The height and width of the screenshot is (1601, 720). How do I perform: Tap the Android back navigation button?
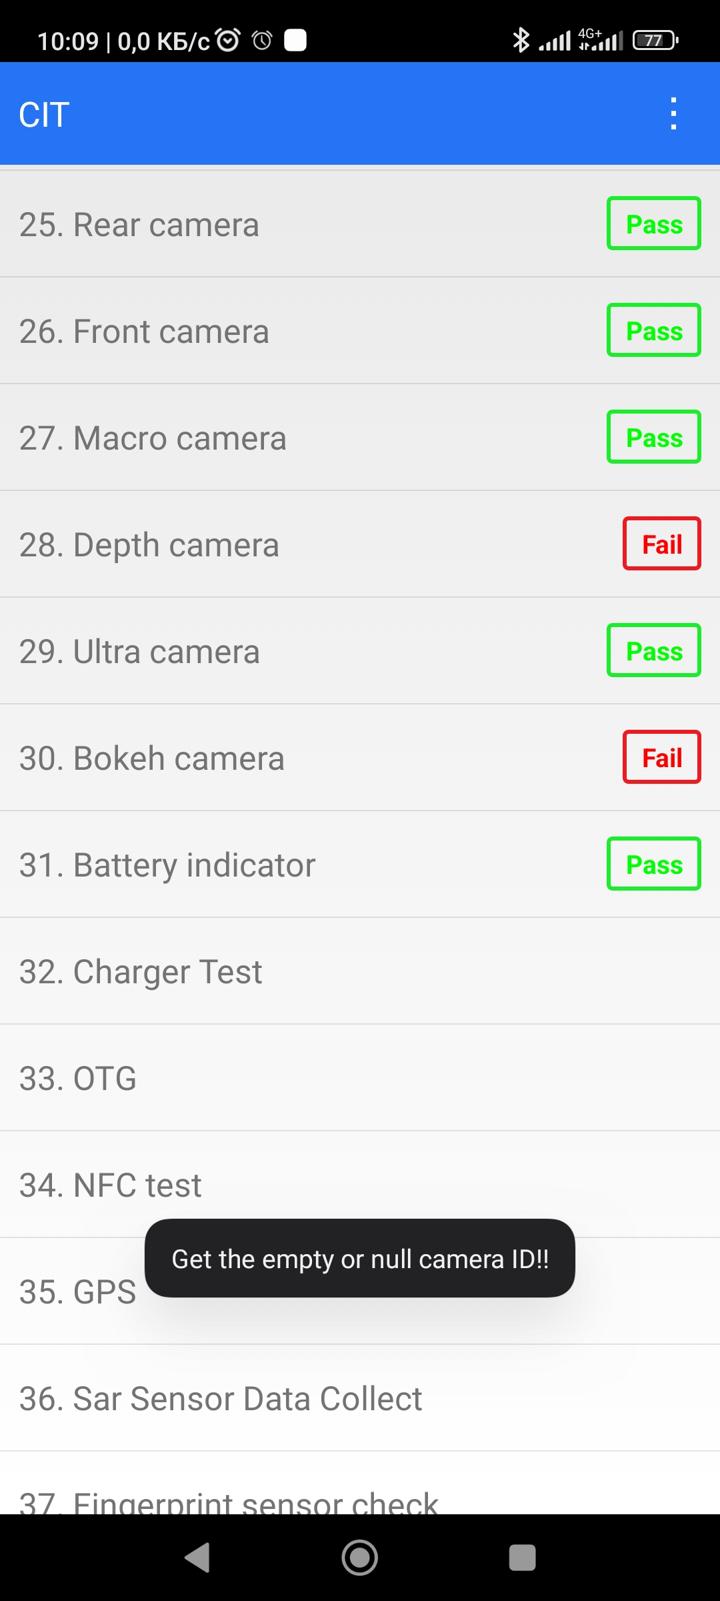click(197, 1558)
